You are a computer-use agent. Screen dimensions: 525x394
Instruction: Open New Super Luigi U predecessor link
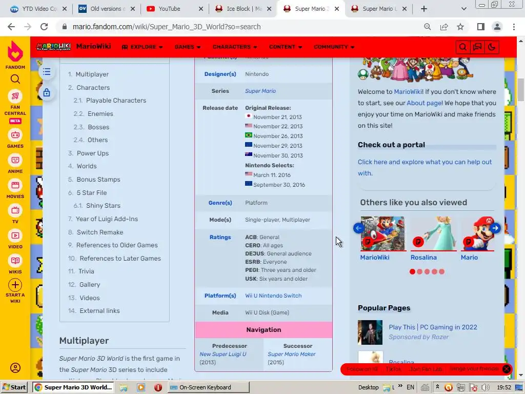pos(223,354)
